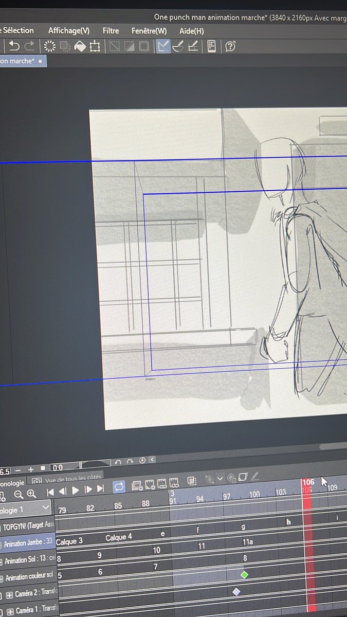Select the TOPGYN! track in timeline
347x617 pixels.
[28, 527]
